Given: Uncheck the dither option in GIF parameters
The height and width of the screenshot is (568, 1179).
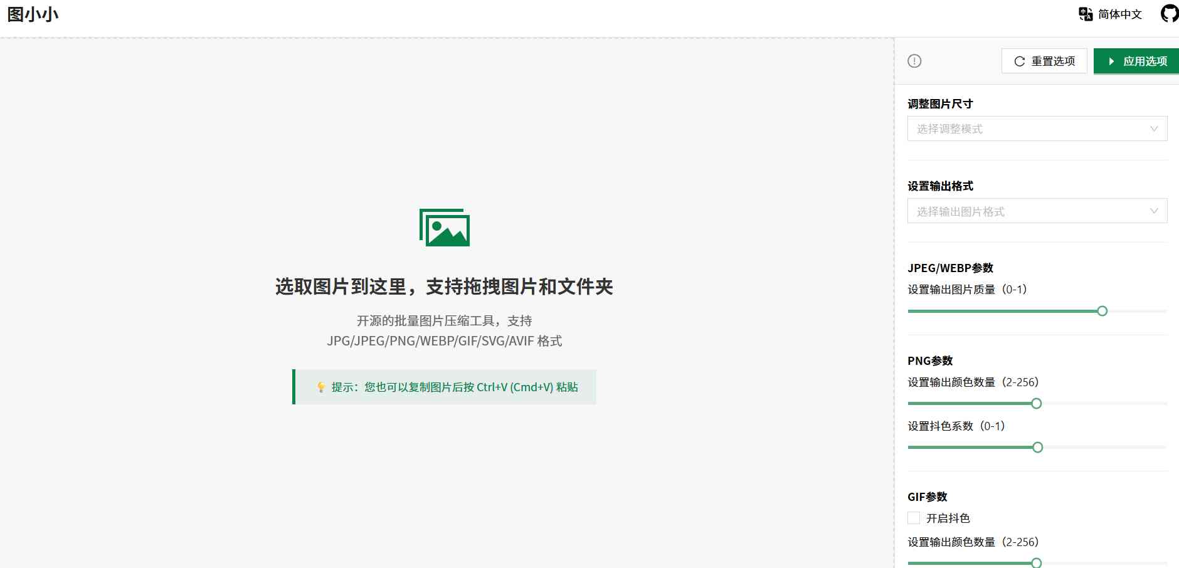Looking at the screenshot, I should coord(914,518).
